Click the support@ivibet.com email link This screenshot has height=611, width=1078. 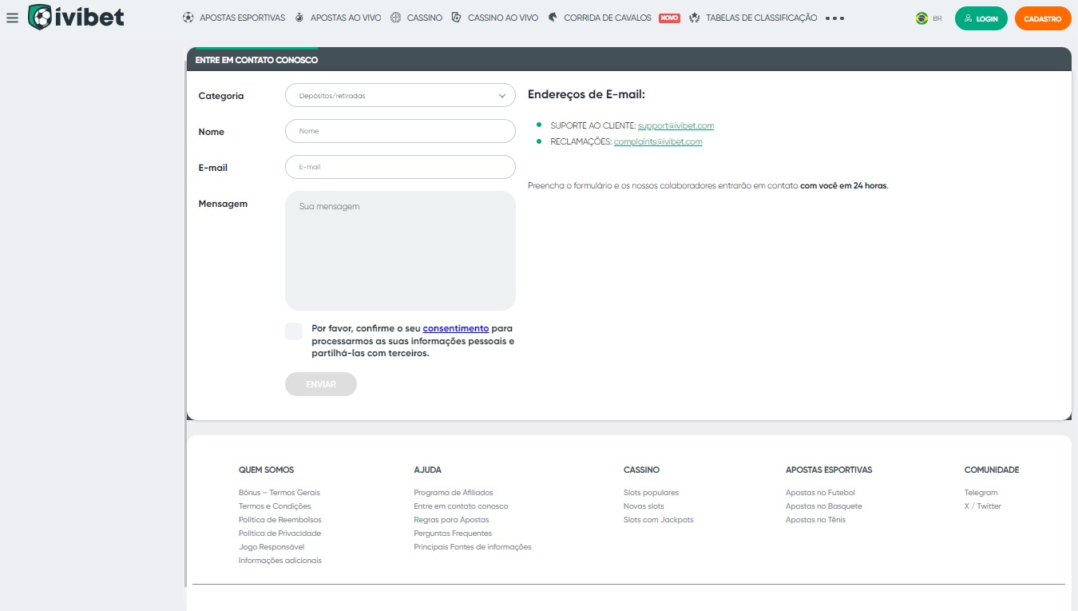tap(676, 126)
